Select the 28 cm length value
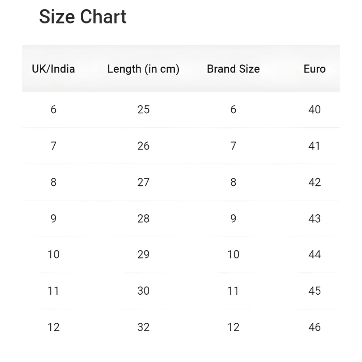Screen dimensions: 362x362 (143, 218)
